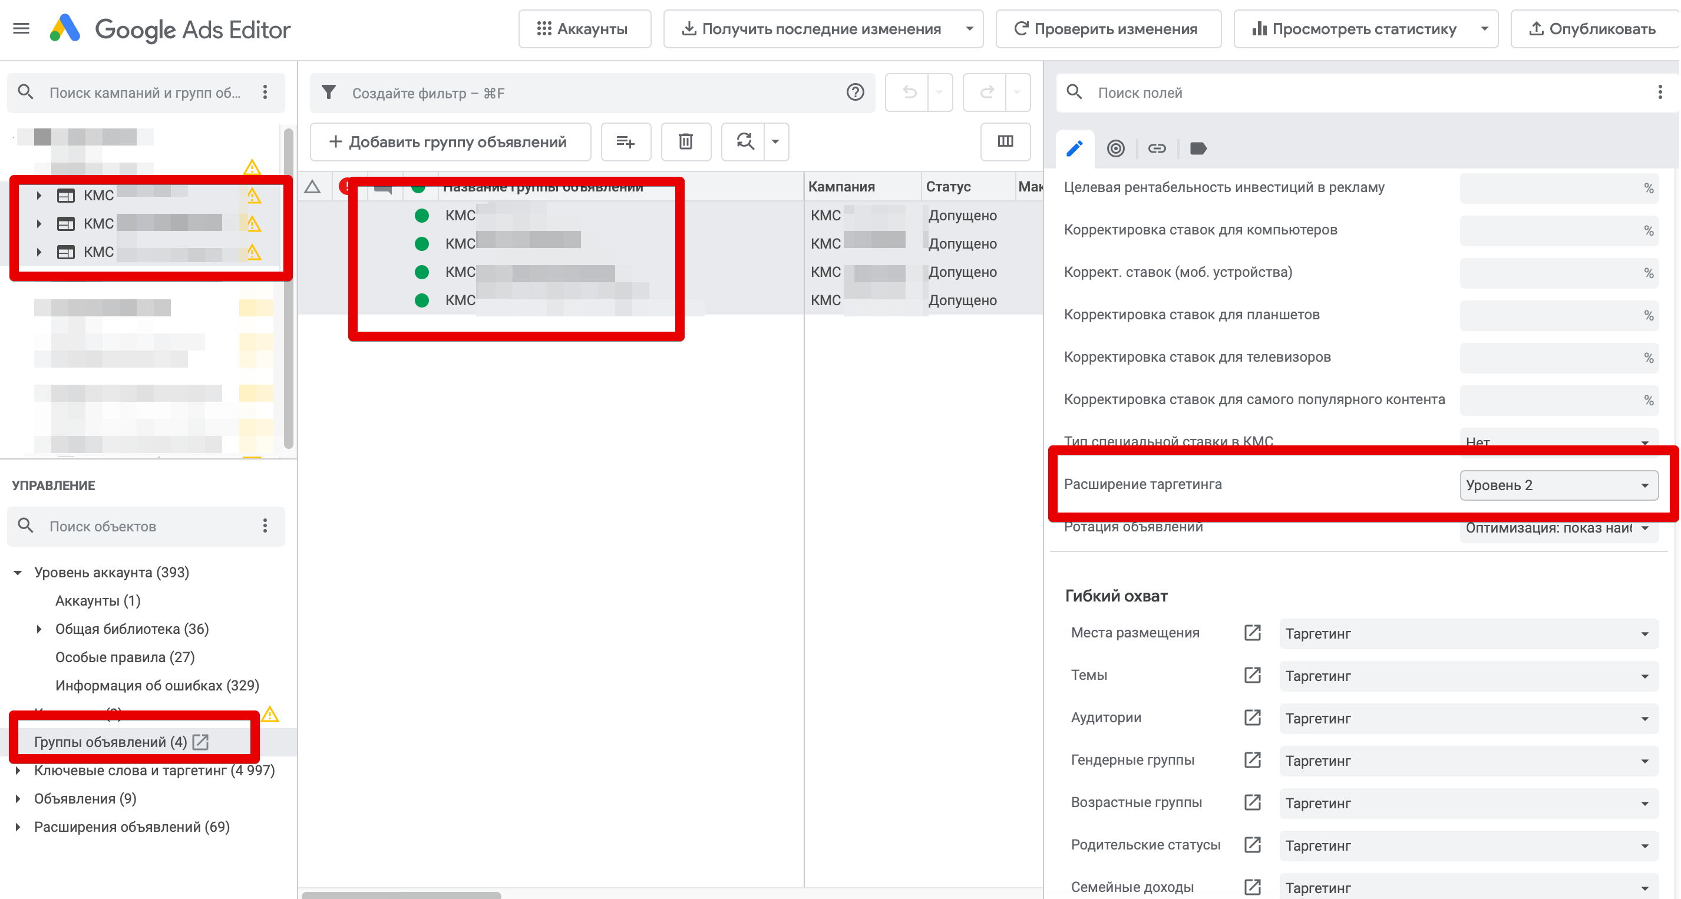
Task: Click the table horizontal scrollbar
Action: [x=401, y=894]
